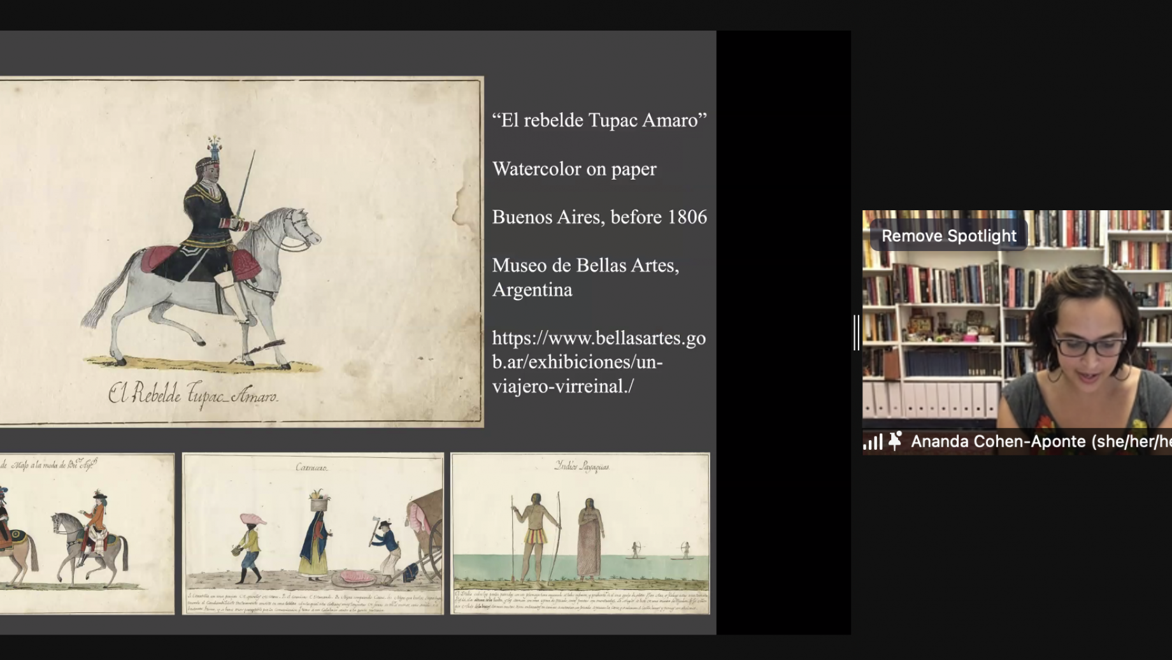
Task: Click the Ananda Cohen-Aponte name label
Action: click(x=1041, y=441)
